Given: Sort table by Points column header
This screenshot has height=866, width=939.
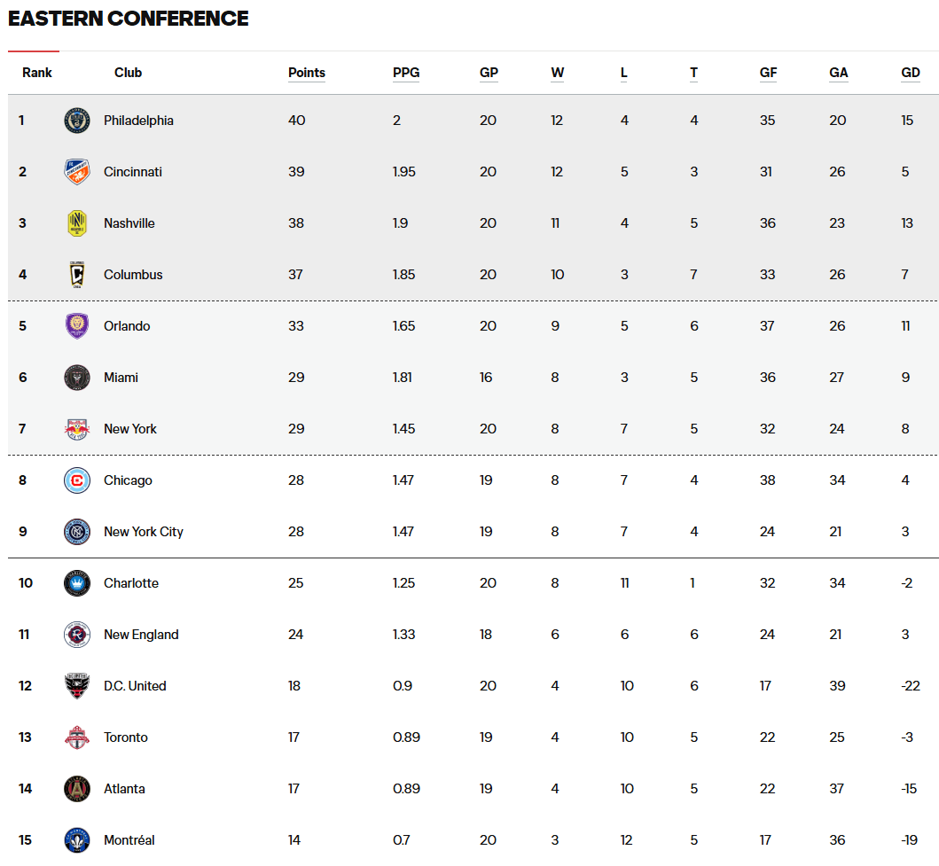Looking at the screenshot, I should (307, 73).
